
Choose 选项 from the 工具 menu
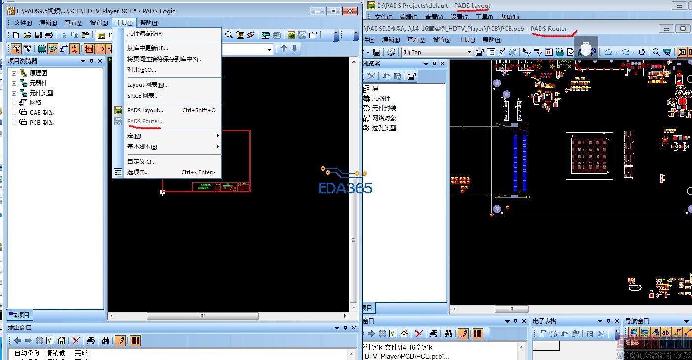[x=167, y=172]
